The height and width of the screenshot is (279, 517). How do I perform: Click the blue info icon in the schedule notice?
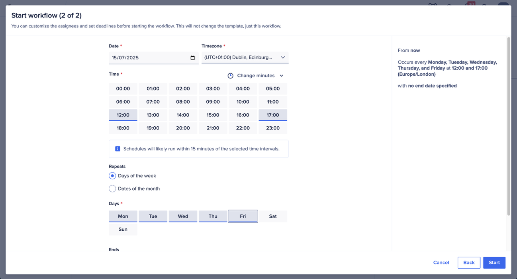point(117,149)
